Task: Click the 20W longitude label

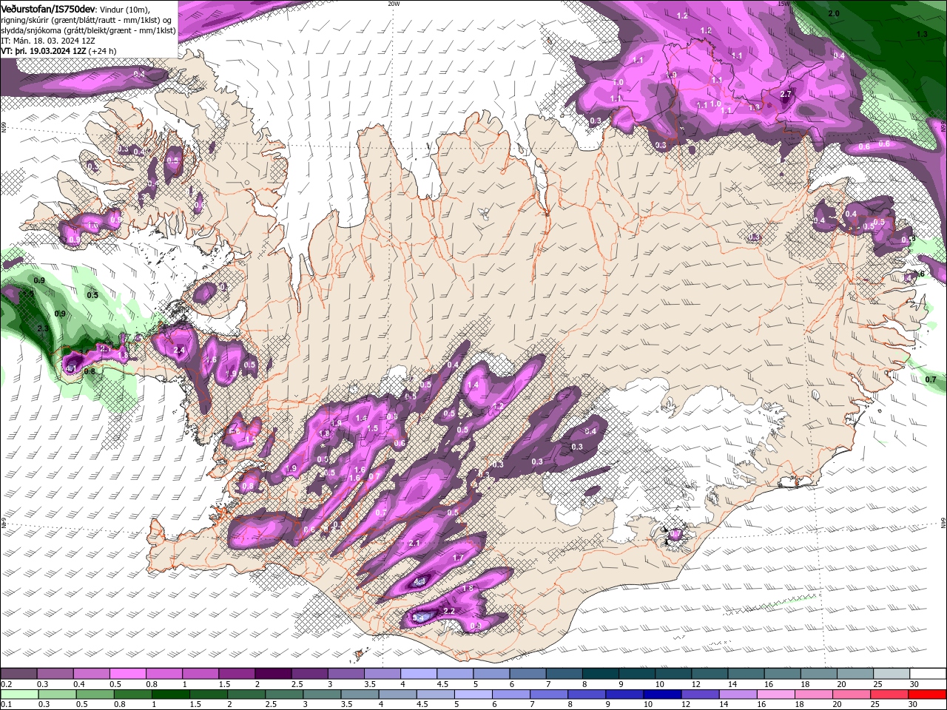Action: point(394,4)
